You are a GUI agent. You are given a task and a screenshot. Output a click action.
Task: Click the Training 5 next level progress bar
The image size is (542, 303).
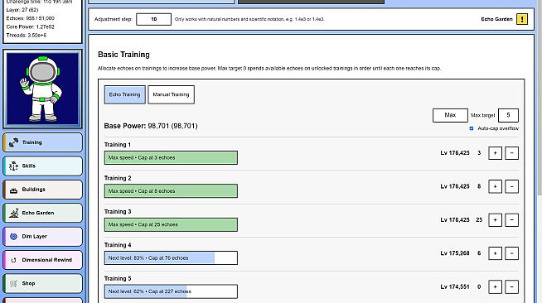click(171, 291)
